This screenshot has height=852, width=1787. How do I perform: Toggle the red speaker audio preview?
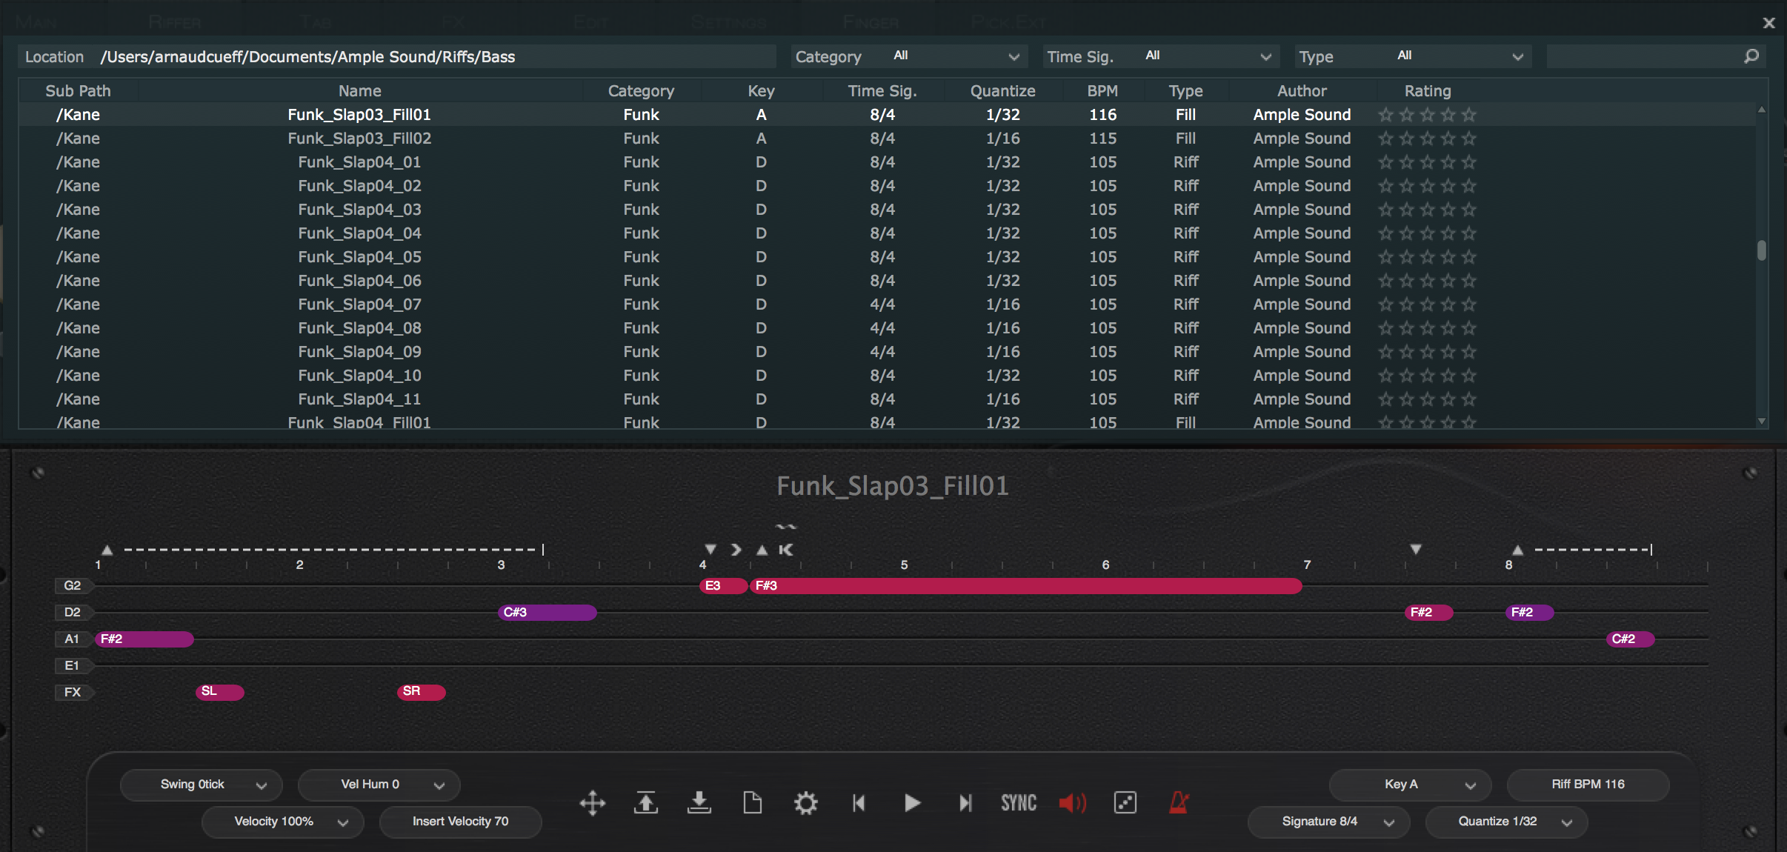pyautogui.click(x=1071, y=803)
